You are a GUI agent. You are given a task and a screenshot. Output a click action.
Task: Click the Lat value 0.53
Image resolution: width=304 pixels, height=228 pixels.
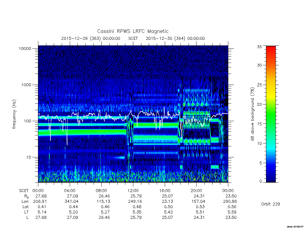[200, 207]
